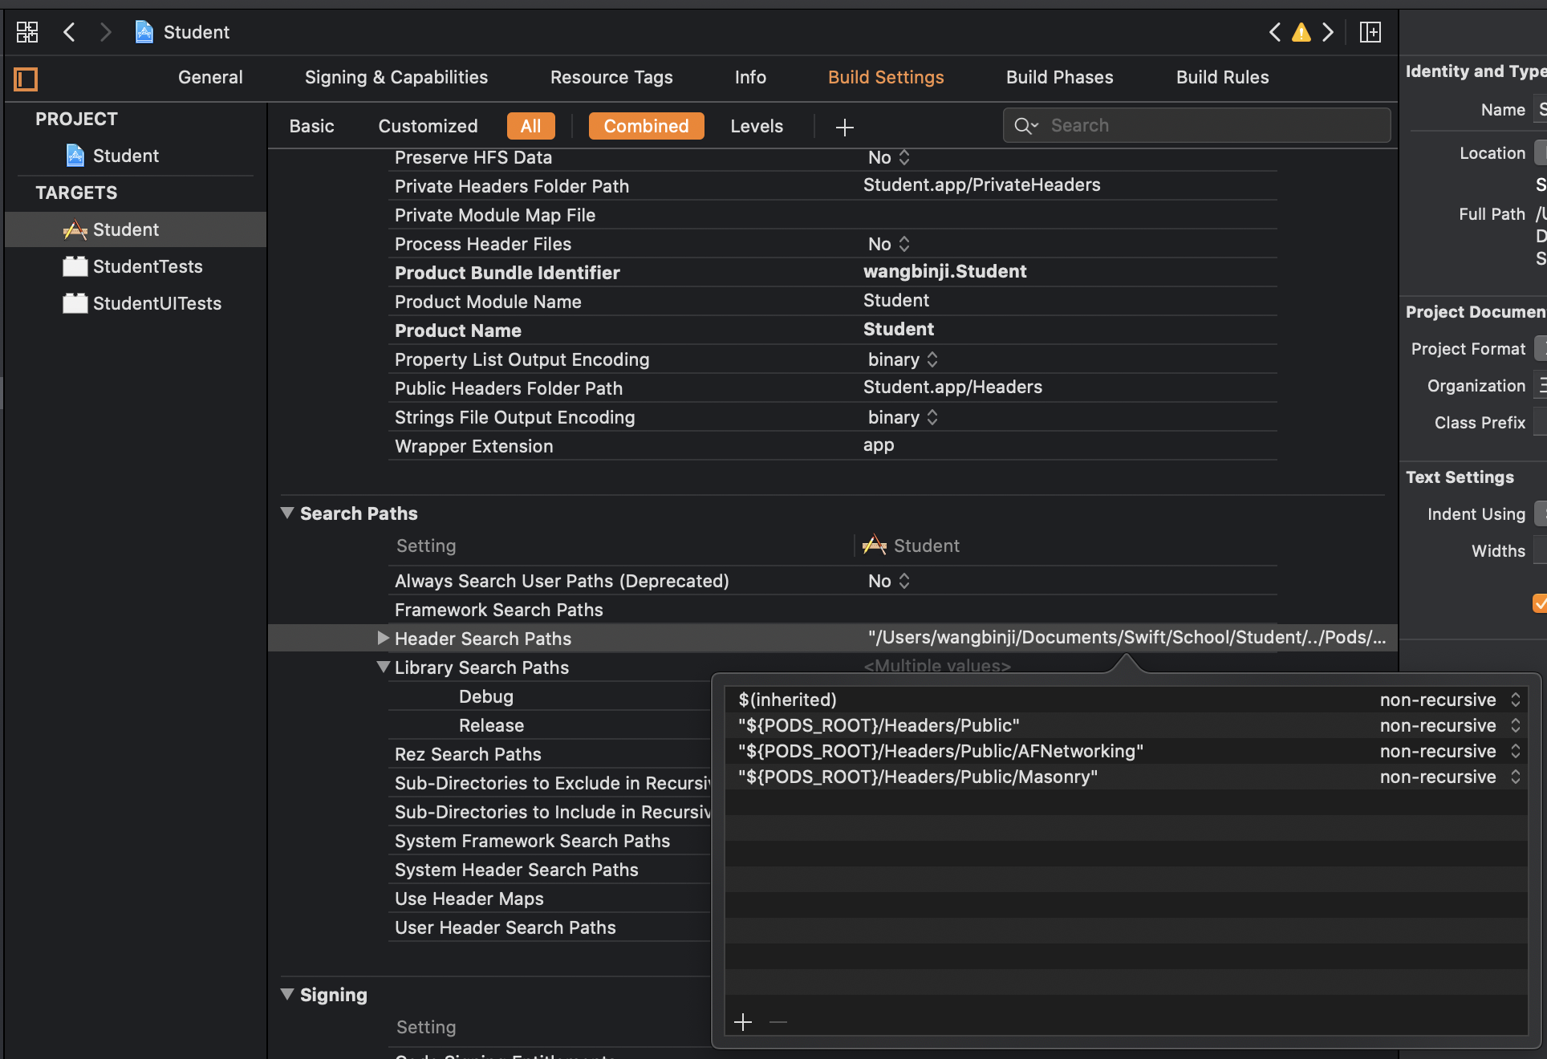Select the Student app target

tap(135, 229)
